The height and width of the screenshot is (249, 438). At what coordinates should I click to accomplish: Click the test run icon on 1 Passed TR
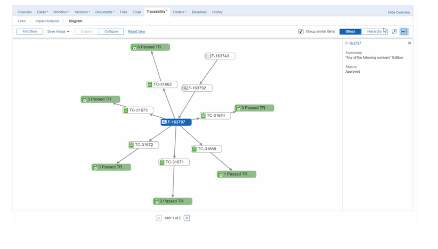click(221, 174)
